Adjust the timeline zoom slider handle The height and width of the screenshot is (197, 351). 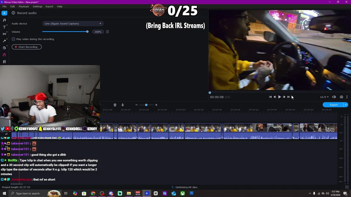146,105
